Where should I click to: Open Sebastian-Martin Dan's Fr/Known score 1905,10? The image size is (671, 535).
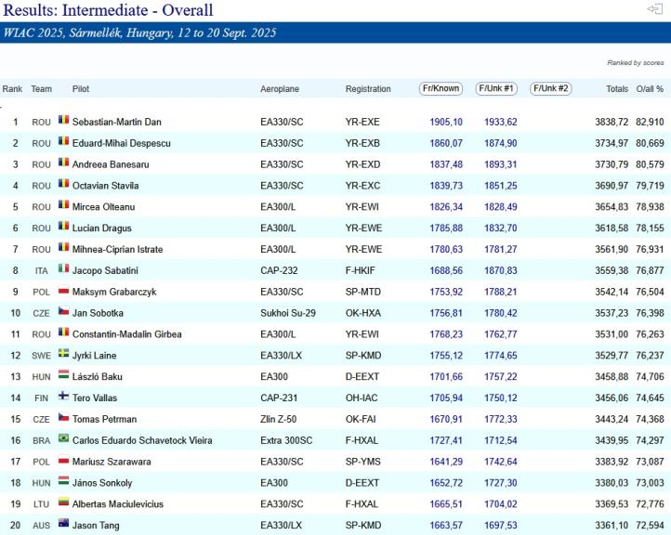pyautogui.click(x=445, y=122)
